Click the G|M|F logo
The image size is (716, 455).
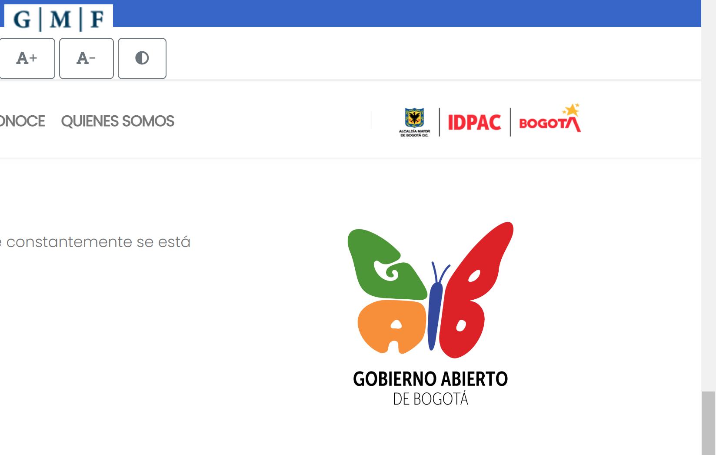[58, 18]
